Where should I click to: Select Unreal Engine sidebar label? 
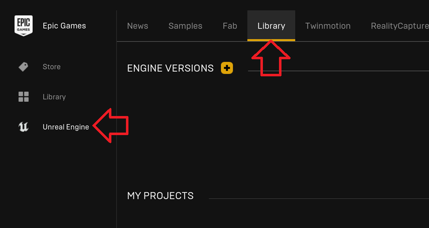66,127
